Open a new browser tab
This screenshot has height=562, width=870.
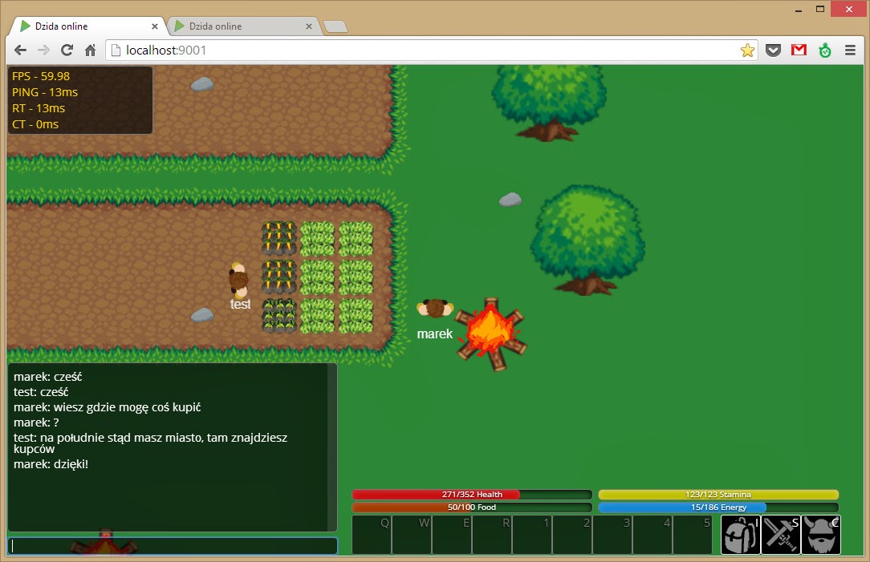pos(335,27)
